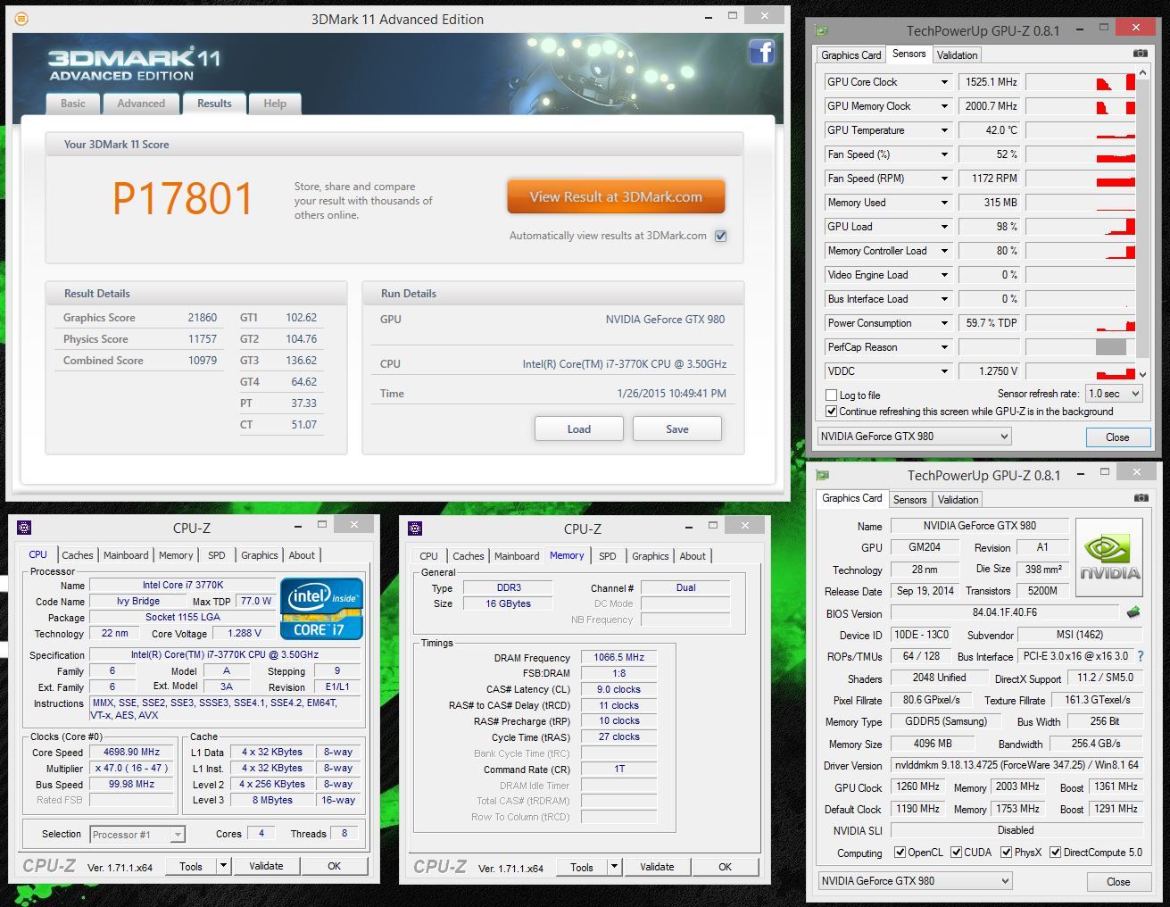Click the camera icon in GPU-Z Graphics Card window
Viewport: 1170px width, 907px height.
(1140, 498)
